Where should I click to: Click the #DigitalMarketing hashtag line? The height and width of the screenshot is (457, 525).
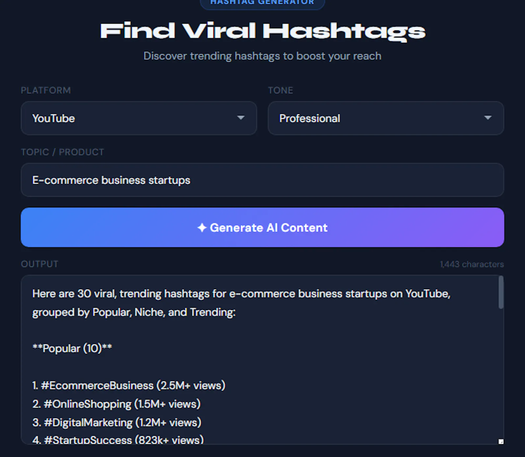[117, 422]
